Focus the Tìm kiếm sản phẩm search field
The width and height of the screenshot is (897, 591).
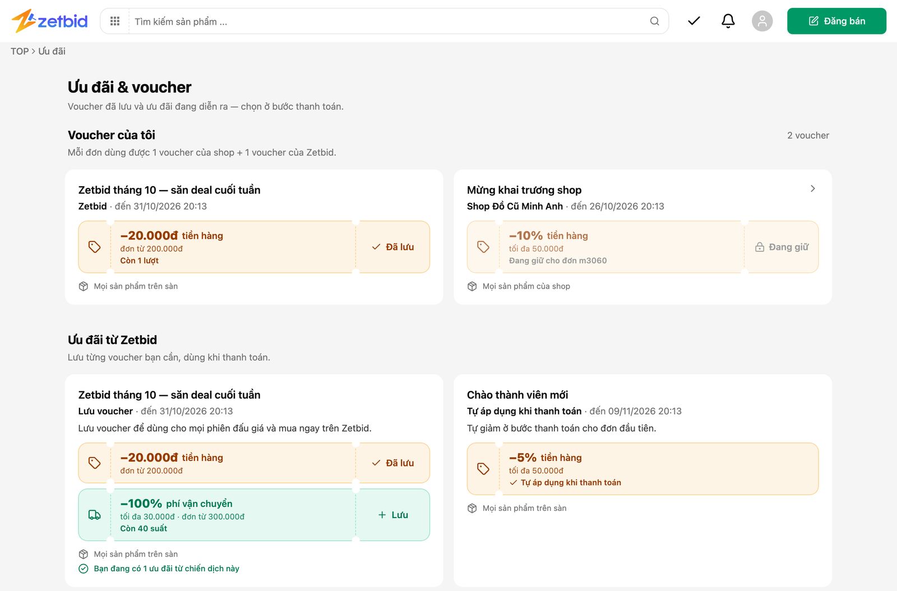[387, 21]
